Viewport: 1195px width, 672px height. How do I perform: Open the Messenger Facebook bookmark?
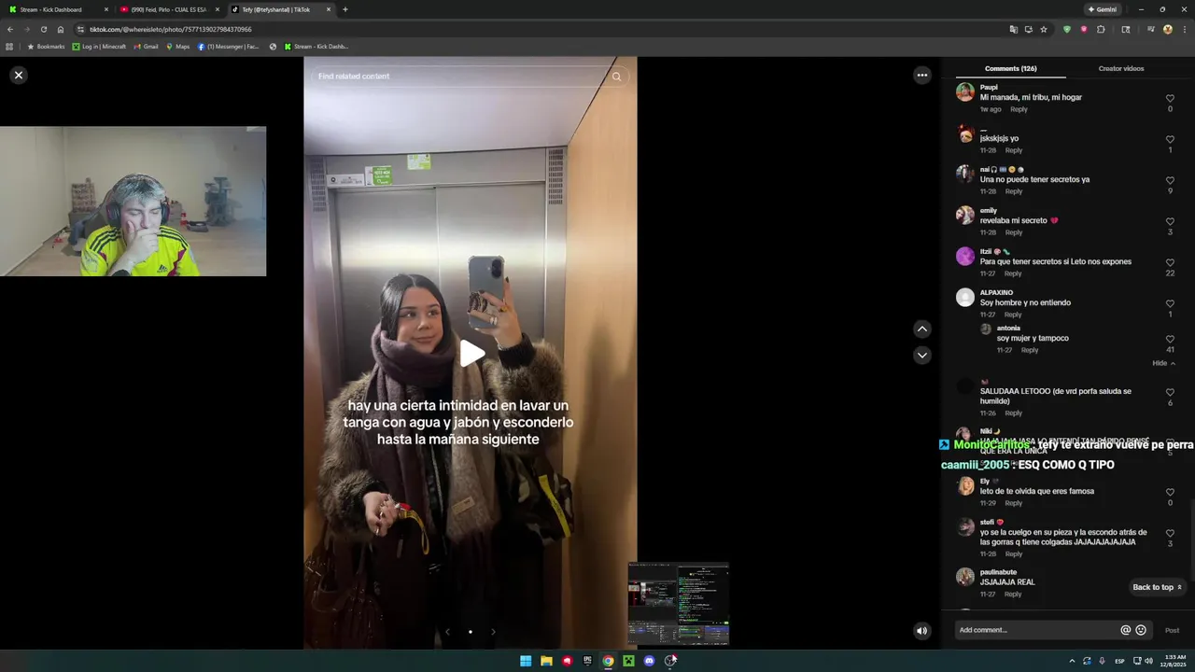tap(229, 46)
